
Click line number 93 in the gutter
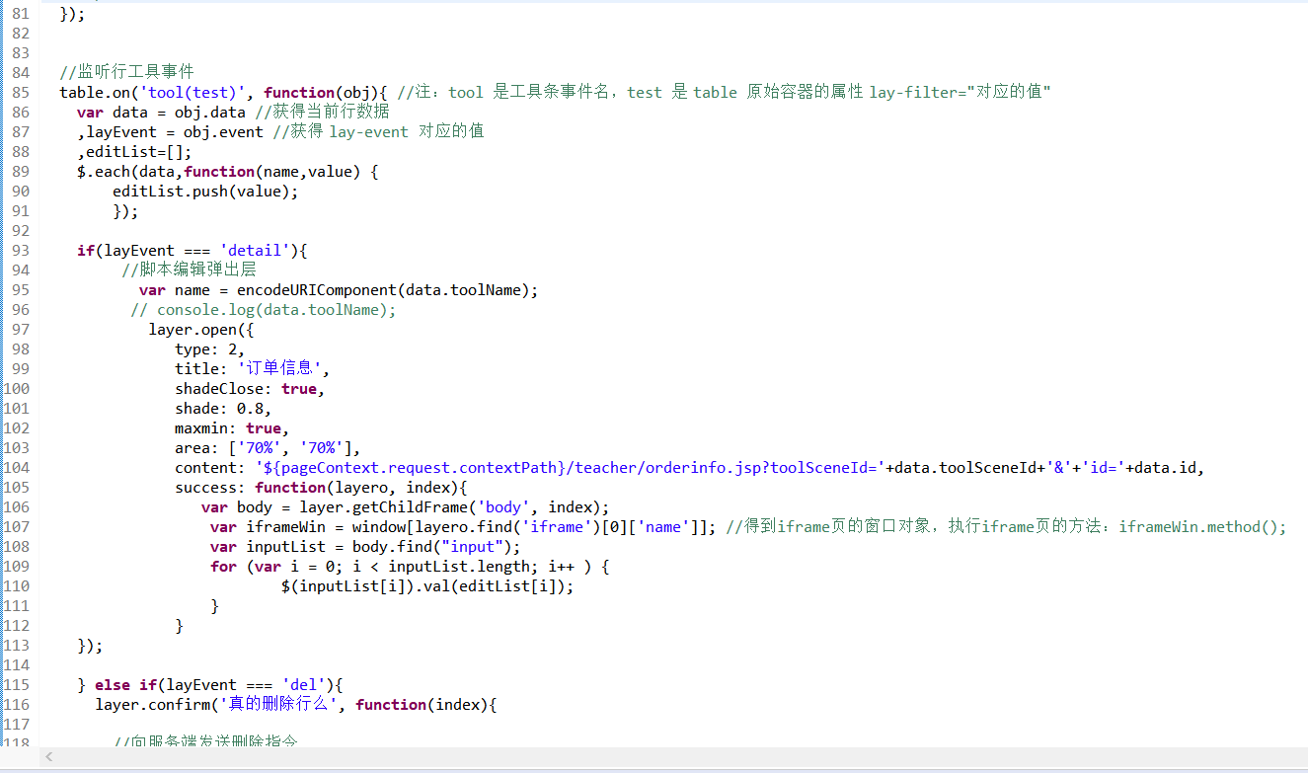click(20, 250)
